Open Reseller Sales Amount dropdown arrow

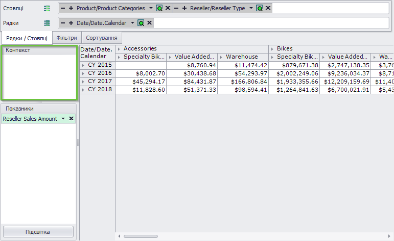63,119
